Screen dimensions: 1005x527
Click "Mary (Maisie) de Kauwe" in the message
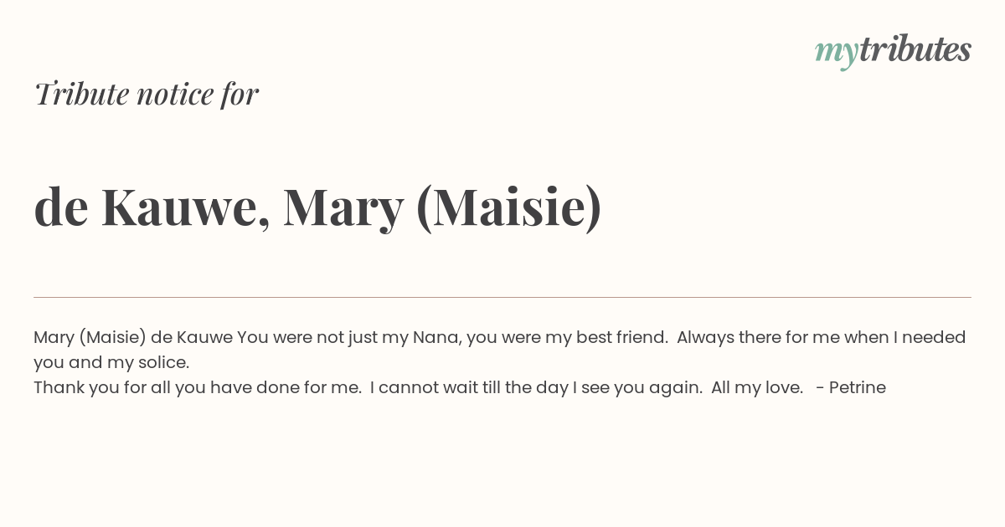(133, 337)
